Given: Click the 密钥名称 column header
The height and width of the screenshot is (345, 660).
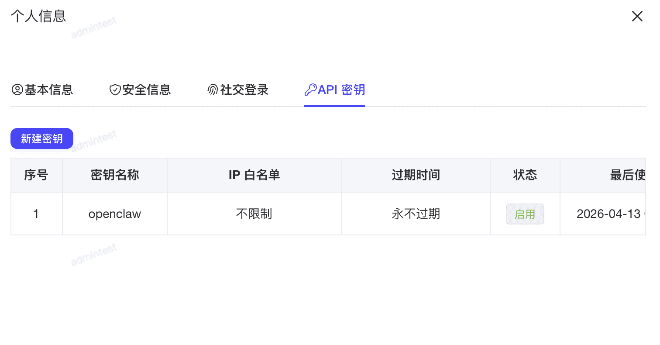Looking at the screenshot, I should click(114, 175).
